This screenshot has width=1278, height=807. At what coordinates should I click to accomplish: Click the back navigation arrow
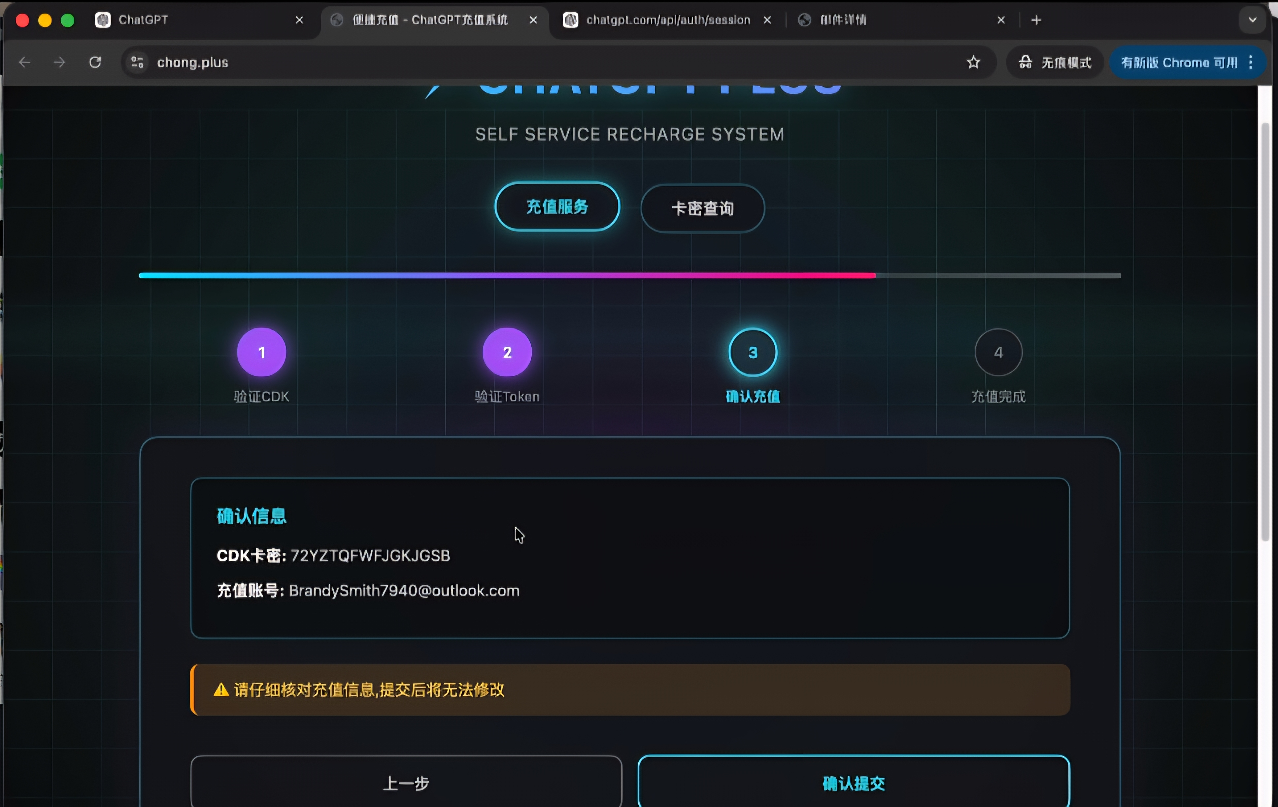24,63
